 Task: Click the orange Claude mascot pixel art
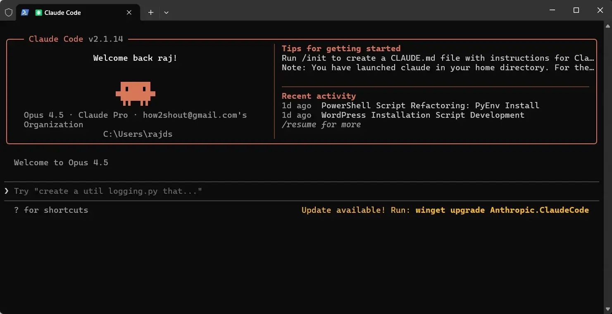pyautogui.click(x=136, y=93)
